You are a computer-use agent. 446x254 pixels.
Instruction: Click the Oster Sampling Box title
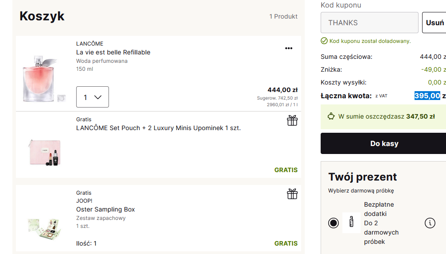point(105,209)
